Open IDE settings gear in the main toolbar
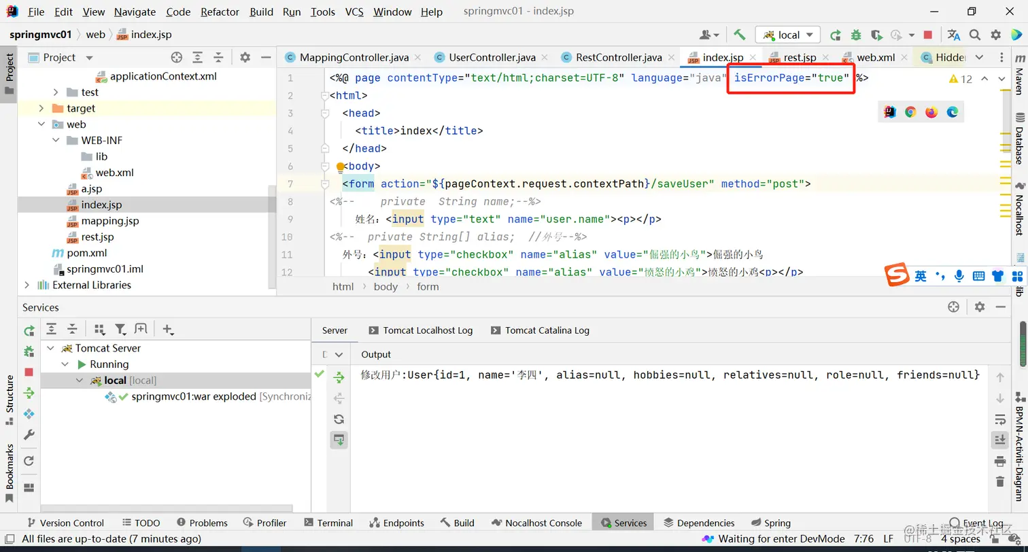 pos(996,35)
